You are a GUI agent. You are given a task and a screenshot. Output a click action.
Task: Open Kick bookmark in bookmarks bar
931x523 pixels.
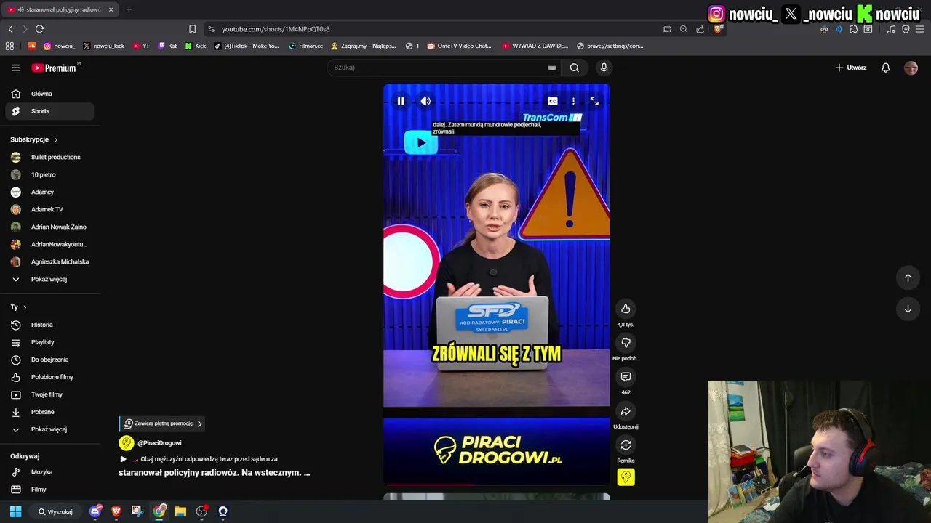pyautogui.click(x=196, y=46)
